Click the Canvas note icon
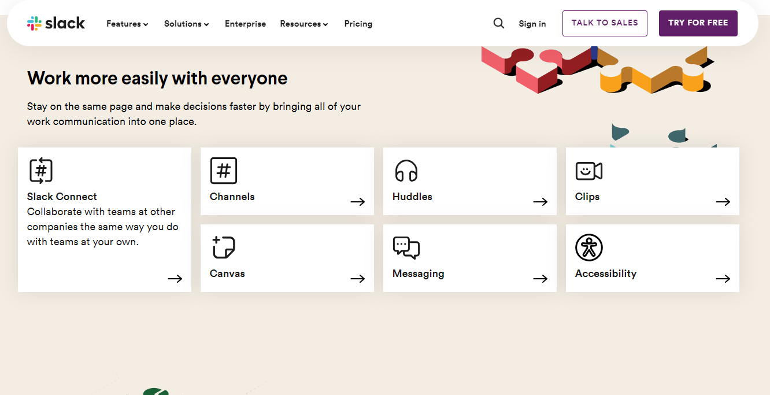Viewport: 770px width, 395px height. 223,247
